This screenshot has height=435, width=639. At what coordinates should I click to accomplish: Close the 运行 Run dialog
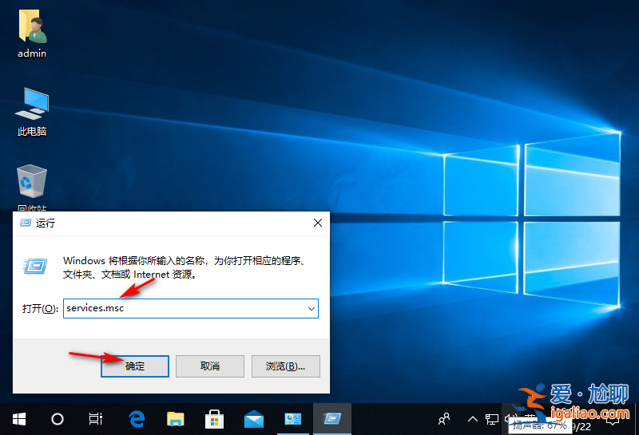click(x=318, y=223)
